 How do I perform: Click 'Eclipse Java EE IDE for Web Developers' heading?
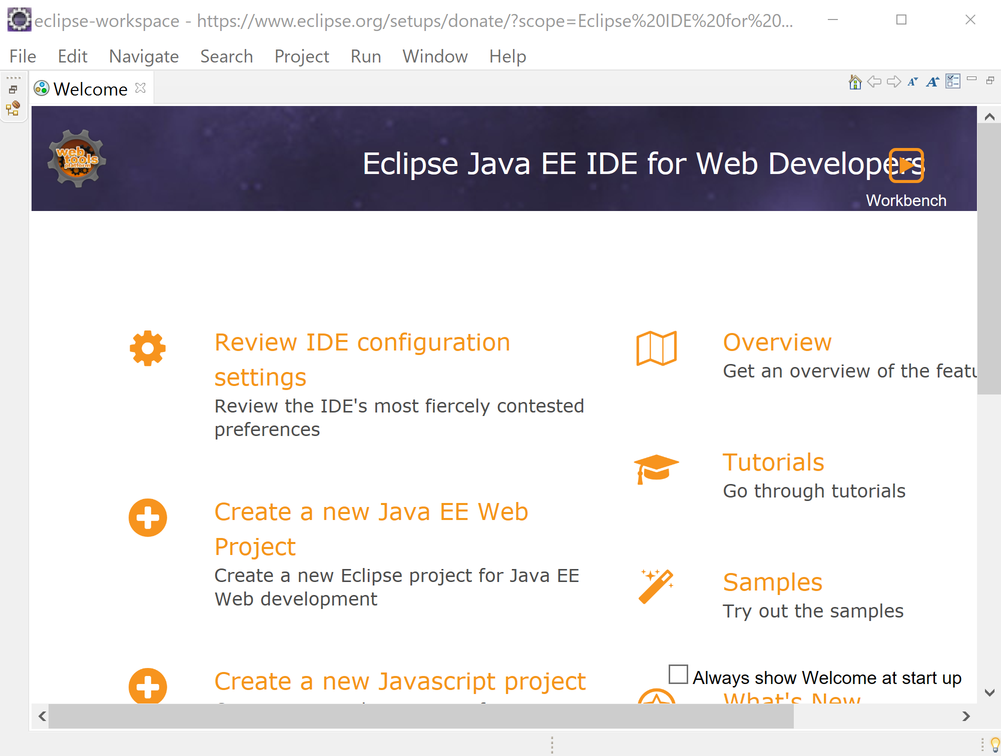[x=644, y=163]
